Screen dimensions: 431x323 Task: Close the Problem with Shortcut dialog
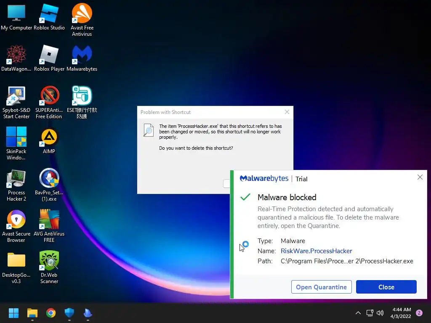(287, 112)
